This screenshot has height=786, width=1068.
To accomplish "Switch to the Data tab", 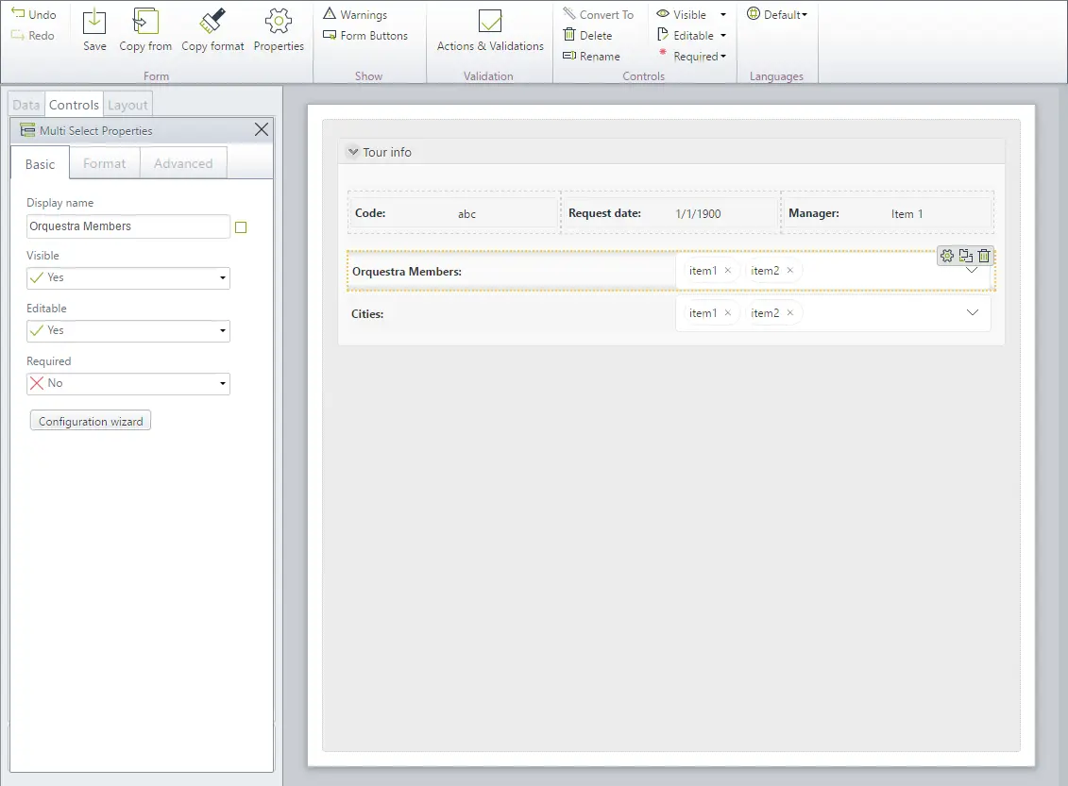I will tap(26, 105).
